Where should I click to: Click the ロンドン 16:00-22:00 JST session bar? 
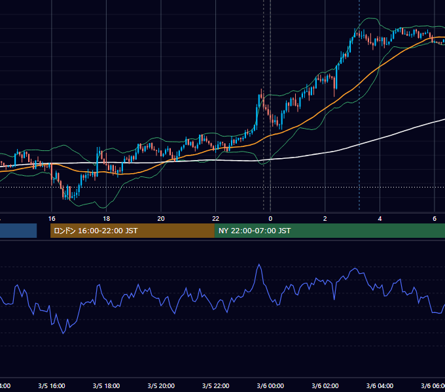tap(132, 231)
